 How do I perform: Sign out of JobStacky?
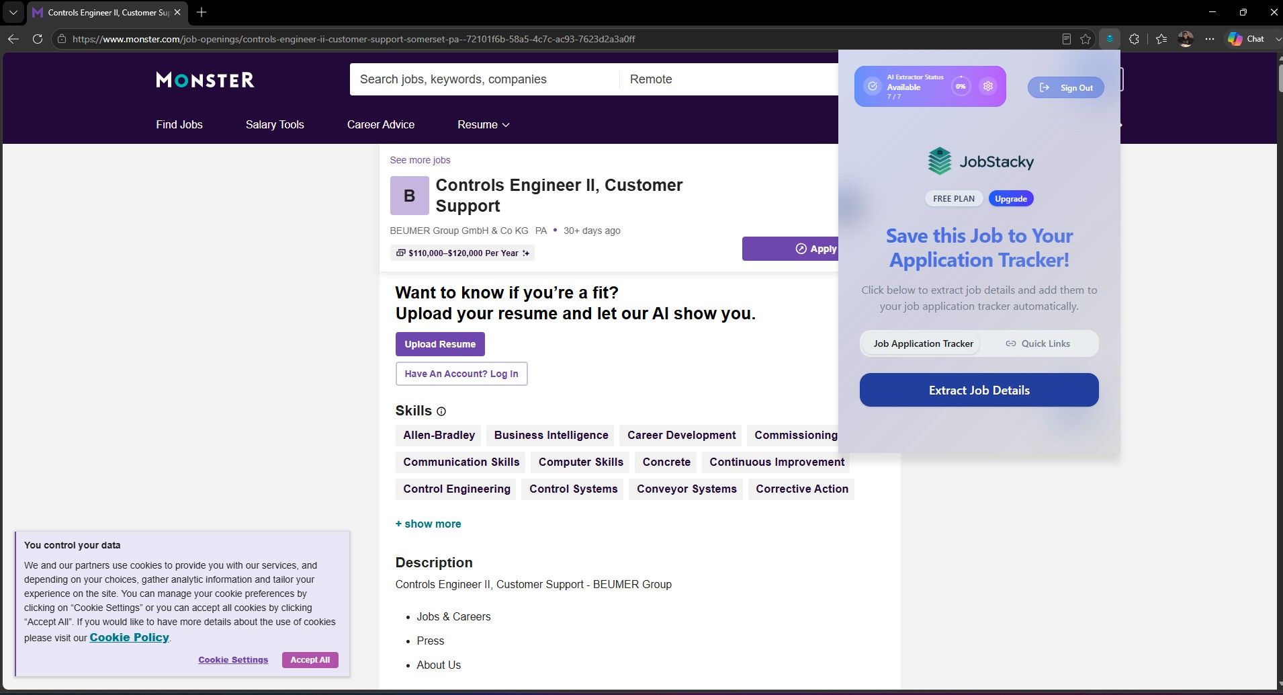(1065, 87)
